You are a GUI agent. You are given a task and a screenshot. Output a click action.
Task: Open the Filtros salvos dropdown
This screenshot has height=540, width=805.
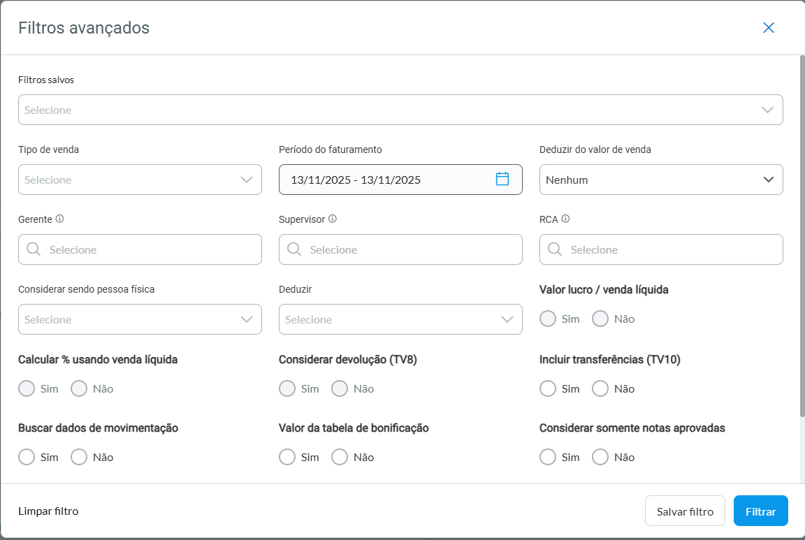(x=400, y=110)
